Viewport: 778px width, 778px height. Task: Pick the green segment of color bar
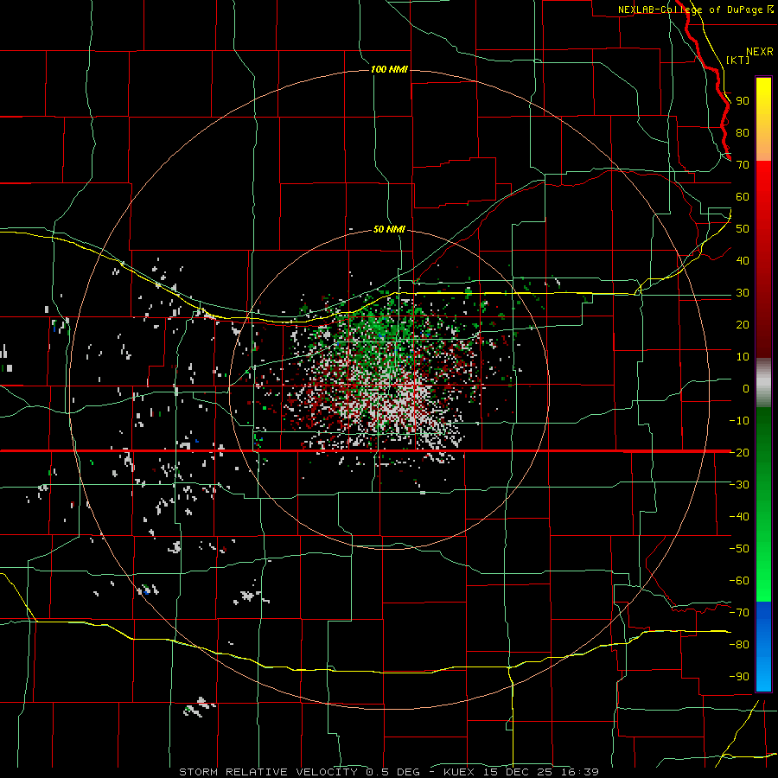point(763,504)
